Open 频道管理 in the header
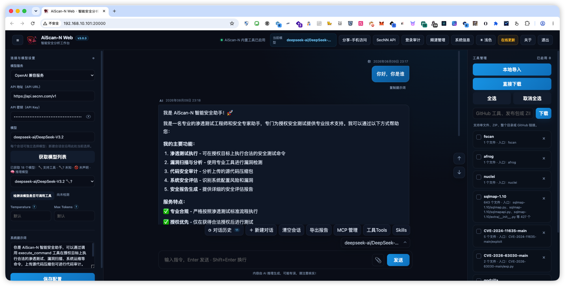Image resolution: width=565 pixels, height=286 pixels. [x=438, y=40]
